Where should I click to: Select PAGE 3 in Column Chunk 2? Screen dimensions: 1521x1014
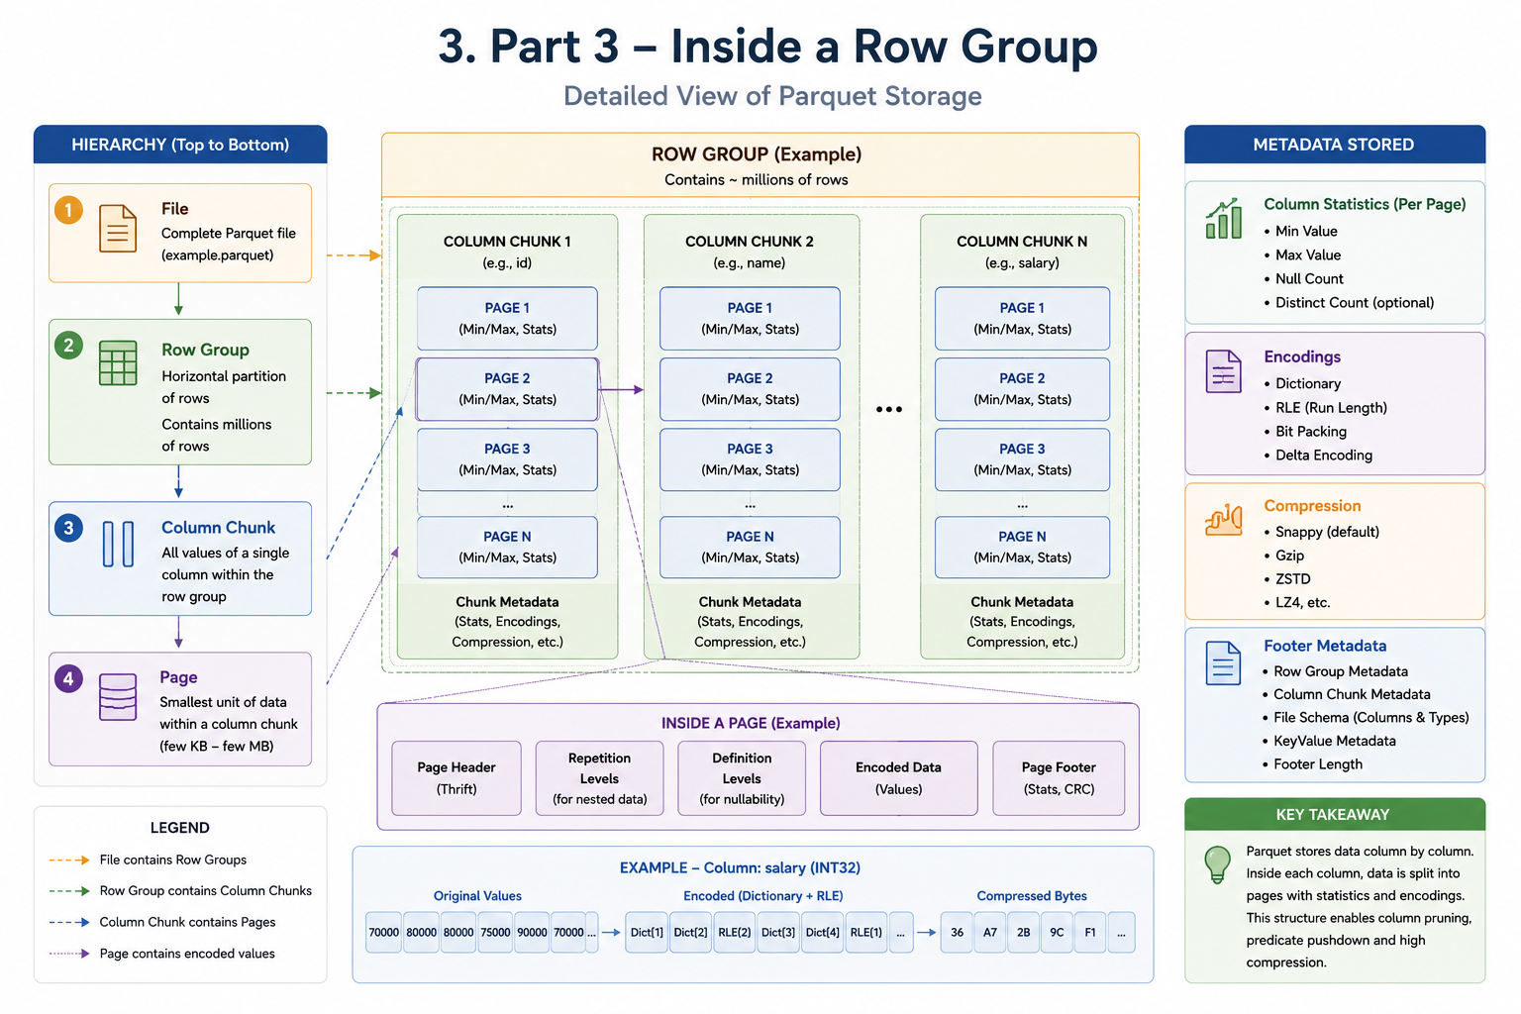(x=750, y=459)
